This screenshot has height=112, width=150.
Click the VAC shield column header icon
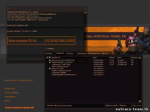50,57
